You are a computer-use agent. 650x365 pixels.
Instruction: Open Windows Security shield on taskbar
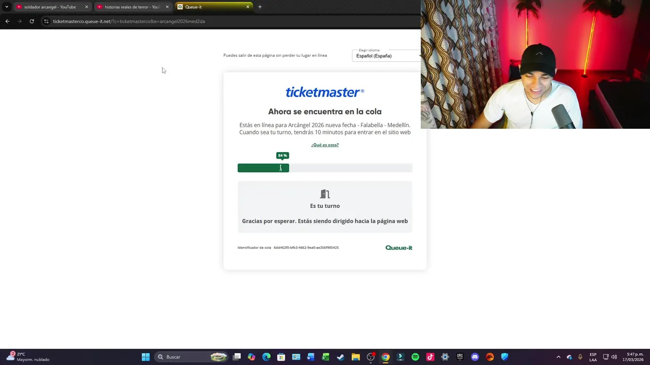pos(505,357)
